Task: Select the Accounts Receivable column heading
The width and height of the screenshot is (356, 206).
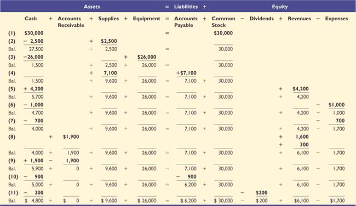Action: click(x=71, y=22)
